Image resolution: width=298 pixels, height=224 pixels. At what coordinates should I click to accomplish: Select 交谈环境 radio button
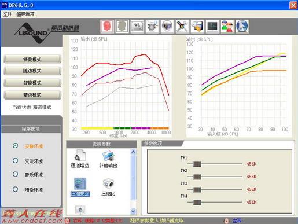click(x=16, y=160)
